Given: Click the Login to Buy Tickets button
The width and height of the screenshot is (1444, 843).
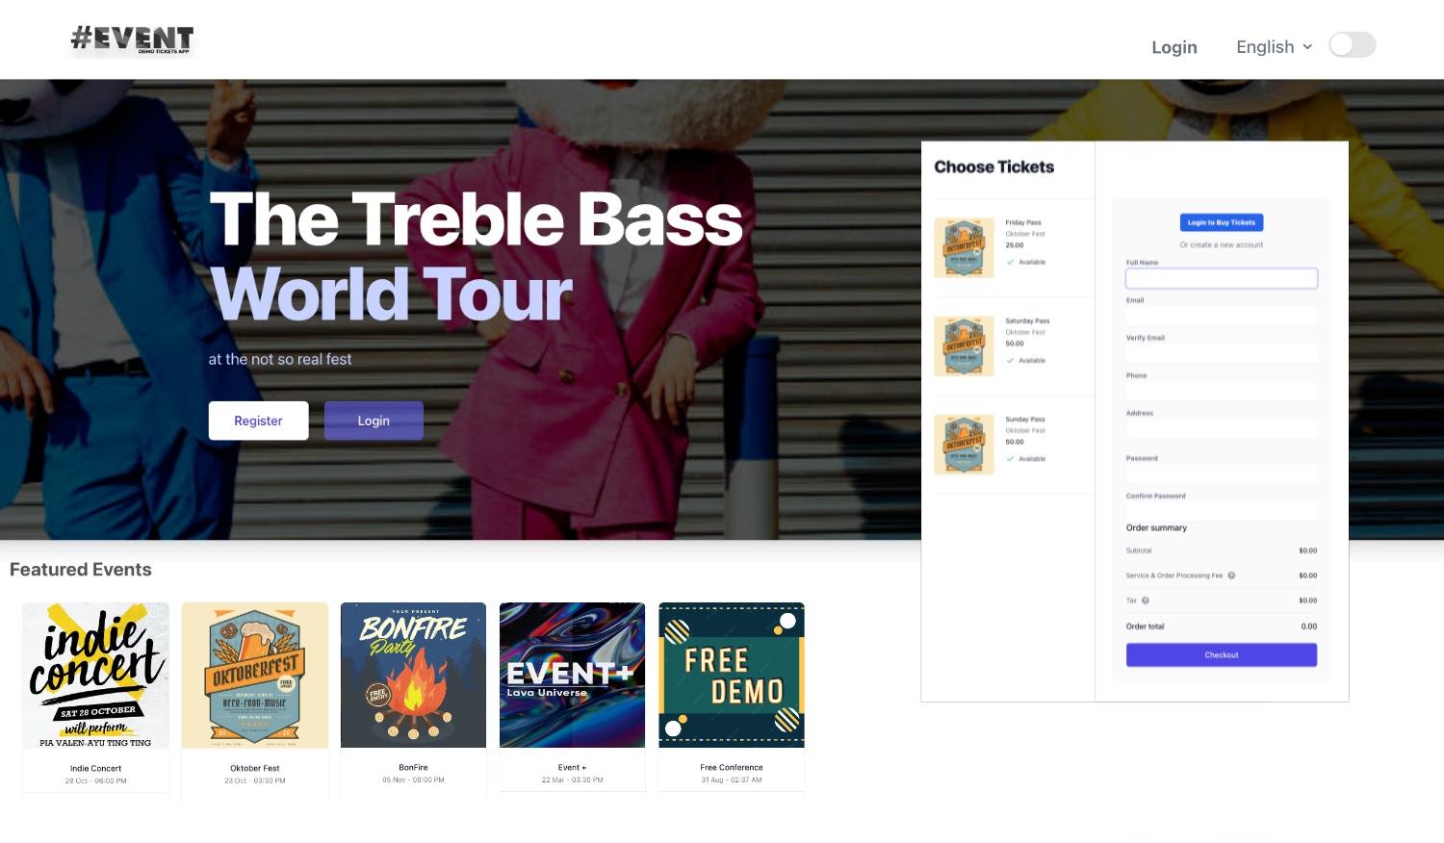Looking at the screenshot, I should coord(1222,222).
